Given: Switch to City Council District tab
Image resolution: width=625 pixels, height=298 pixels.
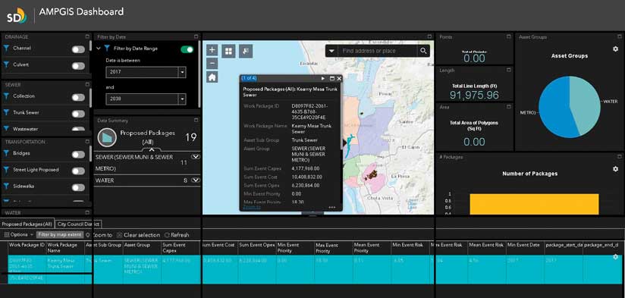Looking at the screenshot, I should (78, 224).
